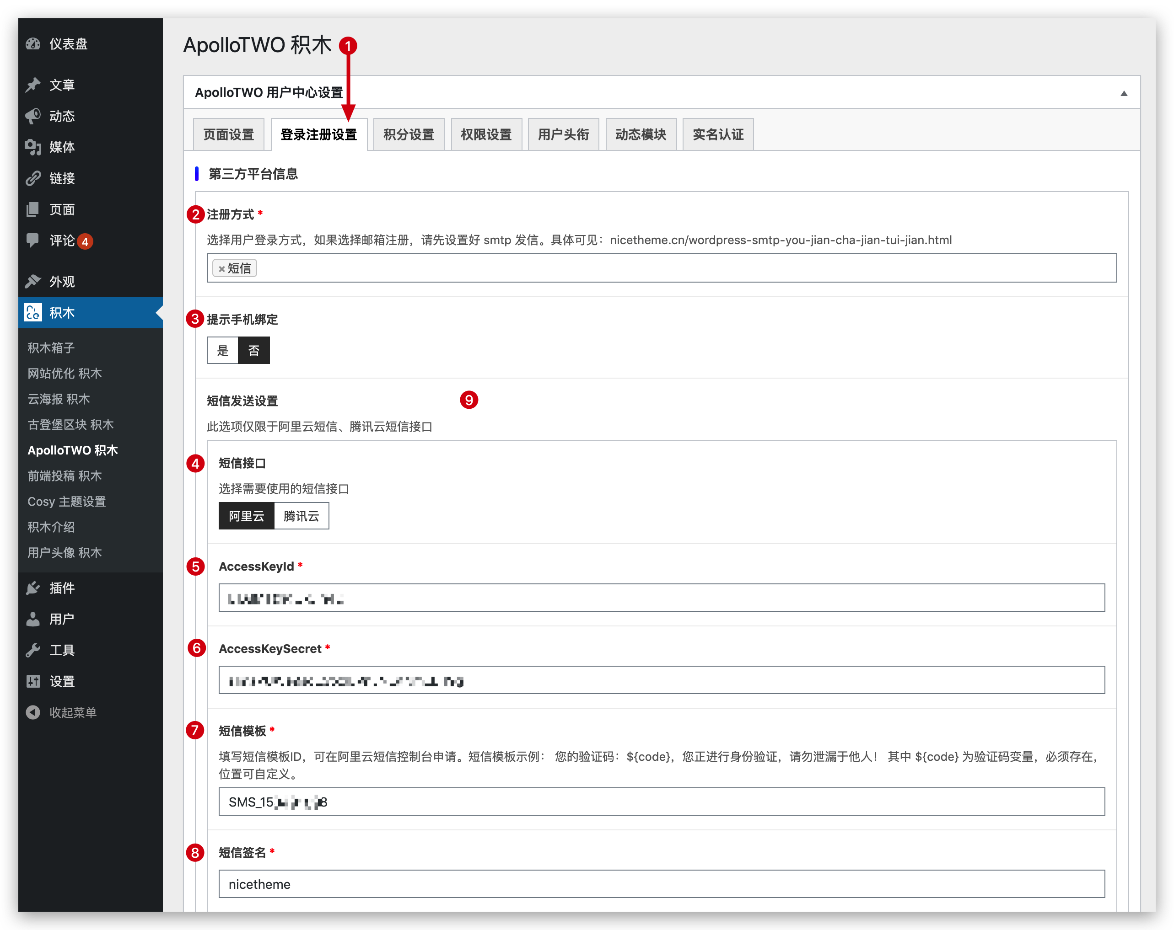
Task: Click the AccessKeySecret input field
Action: (662, 680)
